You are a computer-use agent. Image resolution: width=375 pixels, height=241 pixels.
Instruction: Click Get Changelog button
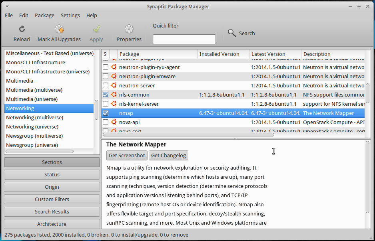tap(168, 155)
